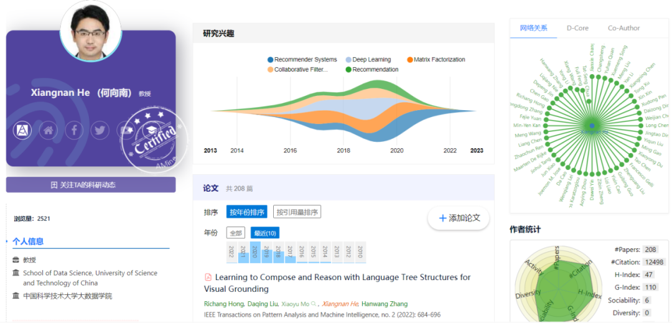
Task: Click the search icon next to Xiaoyu Mo
Action: point(314,304)
